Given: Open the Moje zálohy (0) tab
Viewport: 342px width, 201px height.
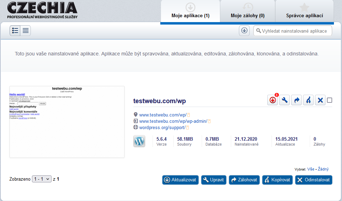Looking at the screenshot, I should (247, 15).
